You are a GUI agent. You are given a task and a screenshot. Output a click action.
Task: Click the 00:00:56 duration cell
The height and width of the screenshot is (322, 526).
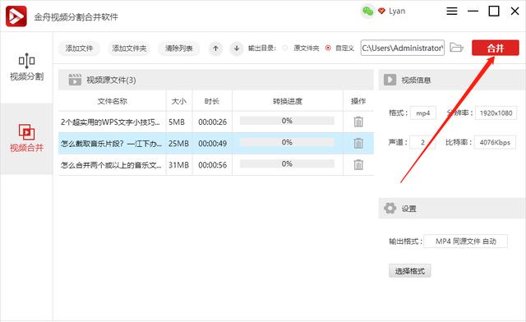tap(212, 165)
